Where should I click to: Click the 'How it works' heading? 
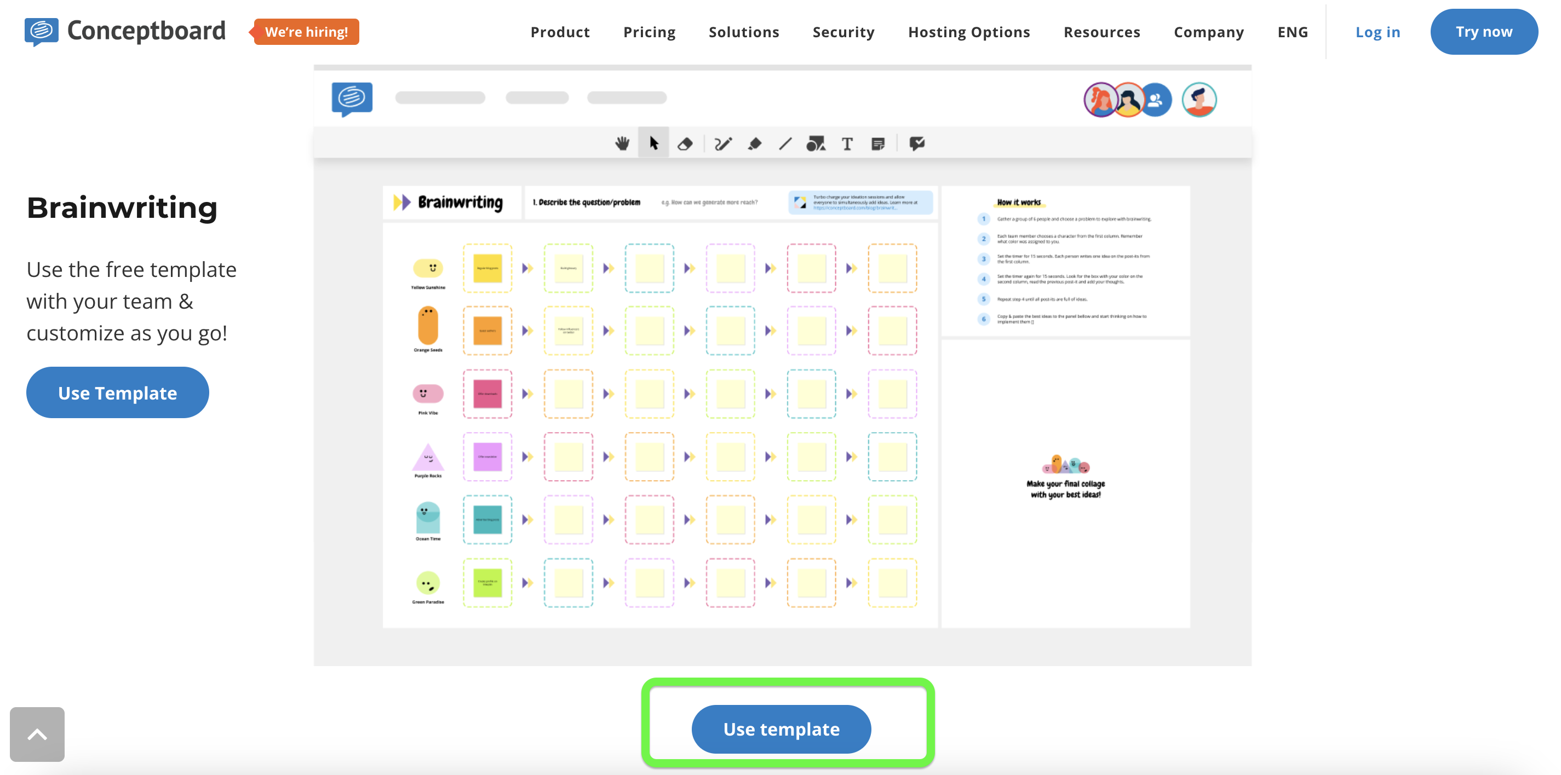[x=1019, y=202]
